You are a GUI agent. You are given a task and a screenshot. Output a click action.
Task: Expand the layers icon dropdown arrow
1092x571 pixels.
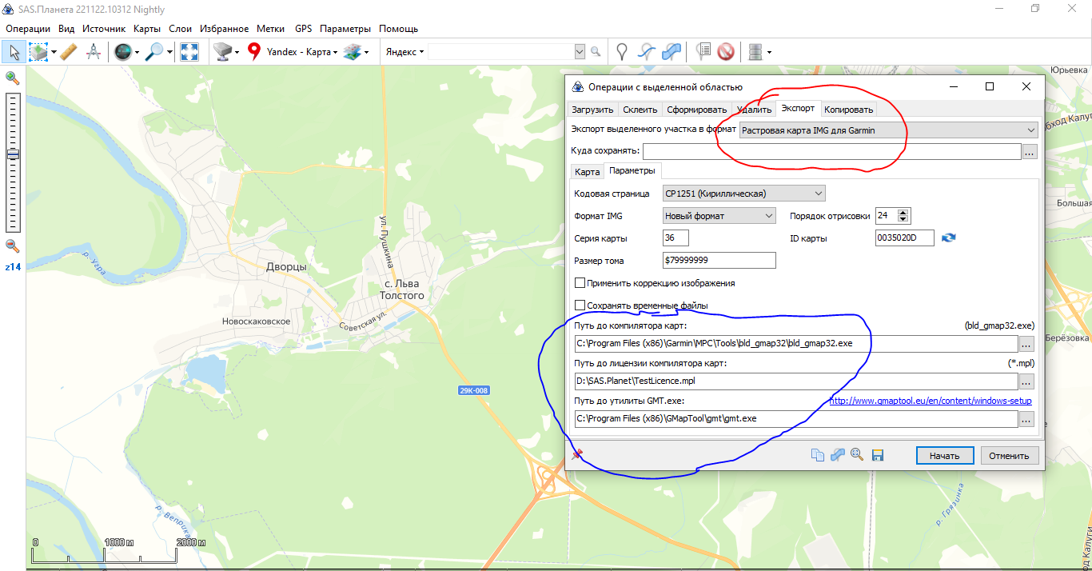pyautogui.click(x=366, y=52)
